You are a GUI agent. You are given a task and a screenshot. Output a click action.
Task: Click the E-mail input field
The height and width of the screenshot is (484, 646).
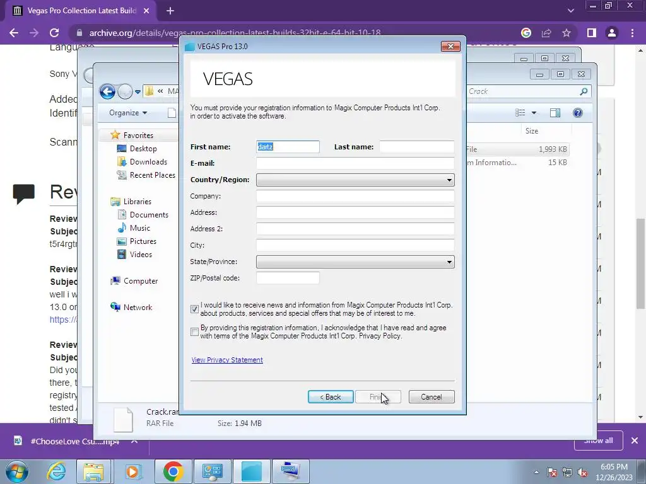point(355,163)
